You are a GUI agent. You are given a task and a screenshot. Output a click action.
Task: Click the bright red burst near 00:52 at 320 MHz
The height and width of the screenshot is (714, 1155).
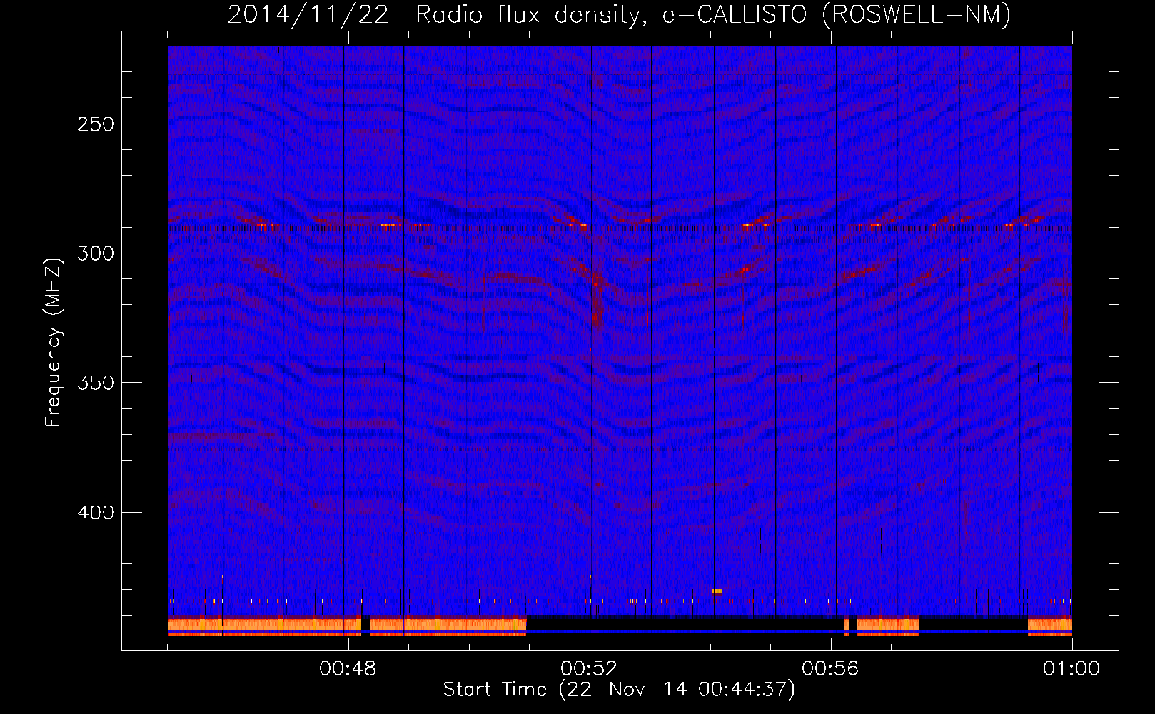[x=597, y=300]
